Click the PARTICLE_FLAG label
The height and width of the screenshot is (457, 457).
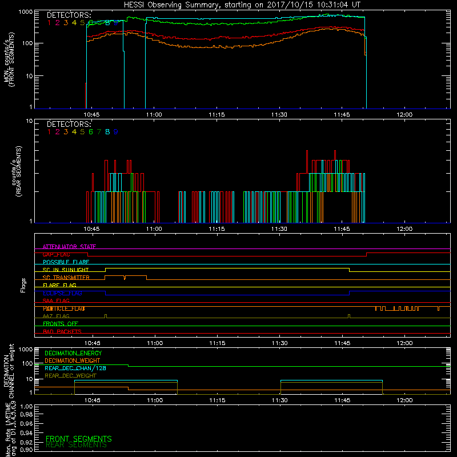pyautogui.click(x=64, y=308)
